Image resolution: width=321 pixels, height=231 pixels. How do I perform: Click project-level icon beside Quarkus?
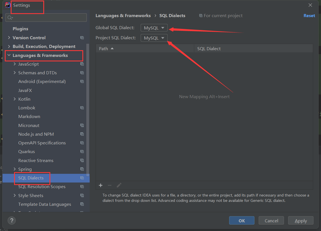(x=82, y=152)
